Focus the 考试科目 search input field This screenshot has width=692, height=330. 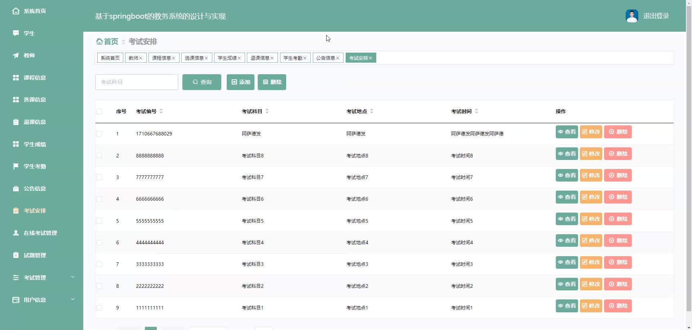137,82
